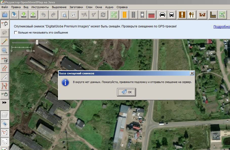The height and width of the screenshot is (150, 230).
Task: Toggle the Layers panel button
Action: (5, 115)
